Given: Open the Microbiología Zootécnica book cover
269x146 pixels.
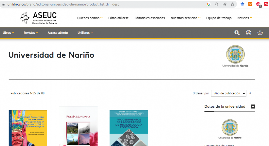Looking at the screenshot, I should [x=129, y=128].
